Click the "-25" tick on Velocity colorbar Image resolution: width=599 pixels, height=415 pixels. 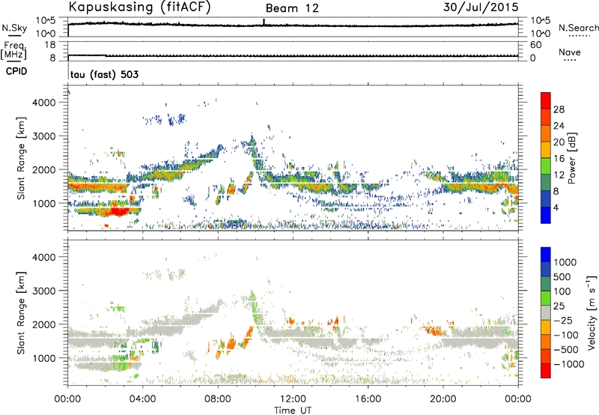click(565, 320)
